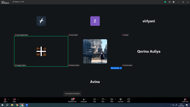Viewport: 190px width, 107px height.
Task: Open the grid View layout icon
Action: (173, 2)
